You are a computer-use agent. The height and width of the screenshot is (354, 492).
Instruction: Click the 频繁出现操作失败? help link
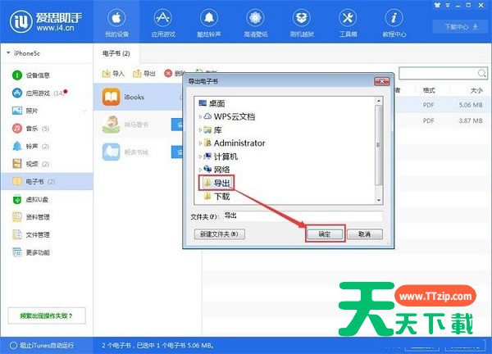coord(47,315)
